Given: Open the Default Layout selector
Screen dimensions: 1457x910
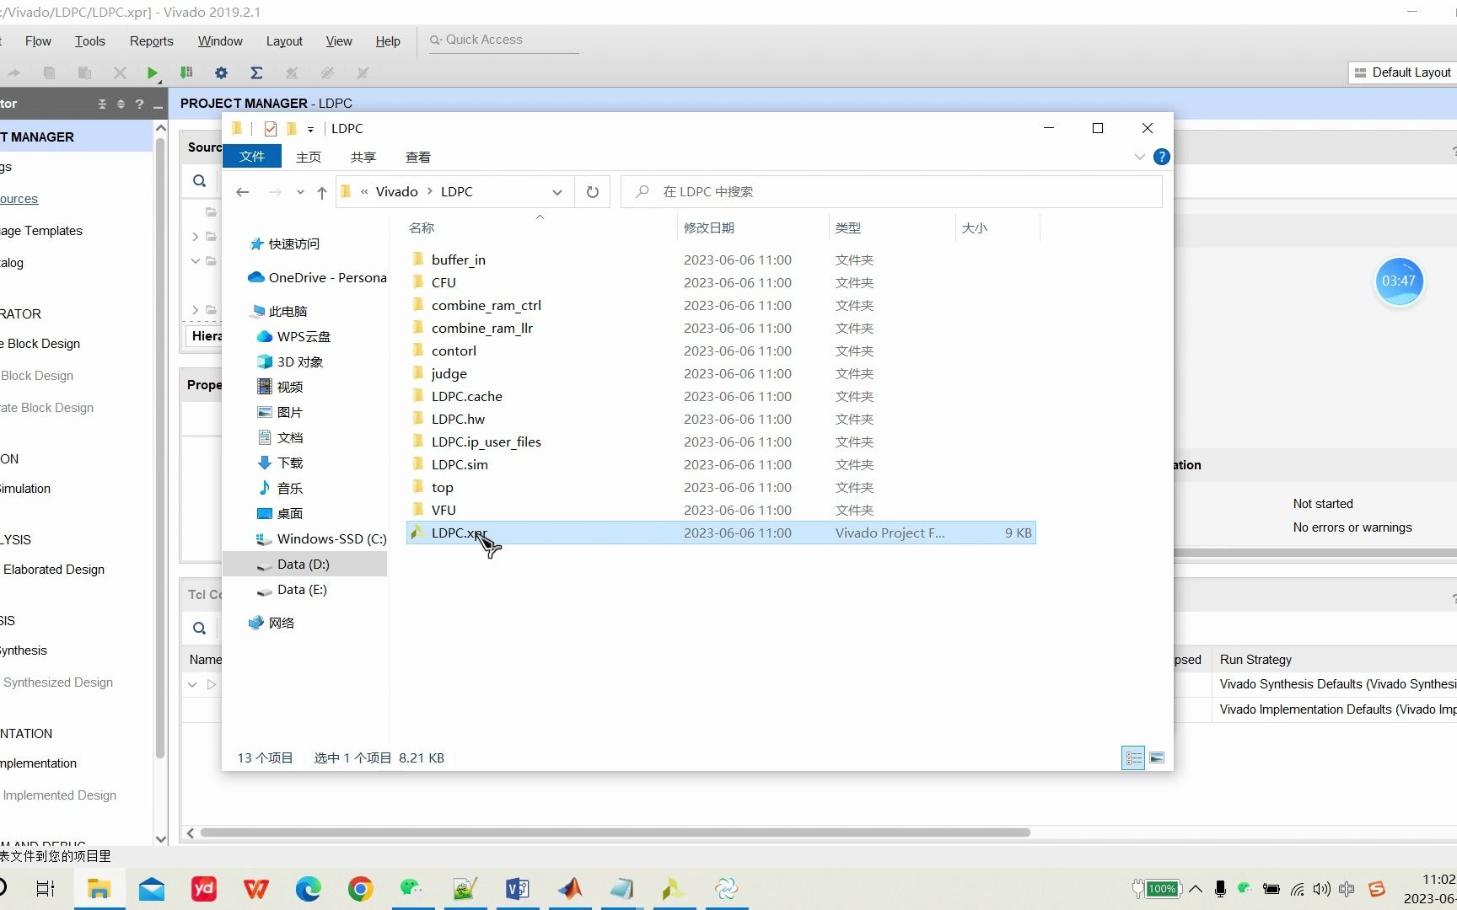Looking at the screenshot, I should (1402, 72).
